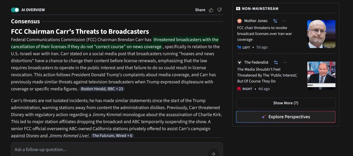Viewport: 353px width, 156px height.
Task: Click the Non-Mainstream section icon
Action: (238, 9)
